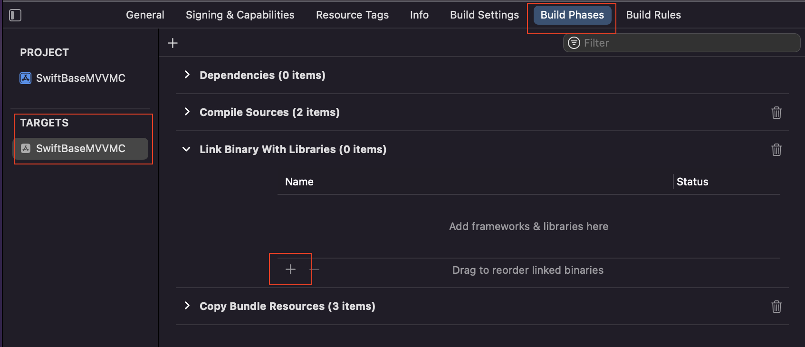Viewport: 805px width, 347px height.
Task: Expand the Dependencies section
Action: [x=187, y=75]
